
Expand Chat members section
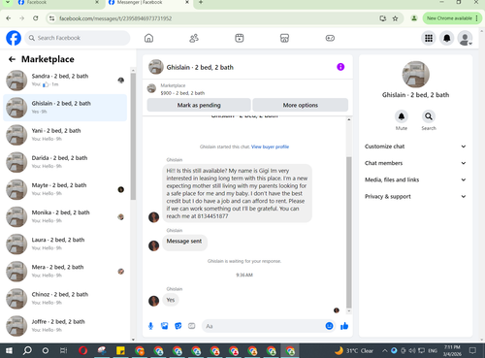pos(415,163)
